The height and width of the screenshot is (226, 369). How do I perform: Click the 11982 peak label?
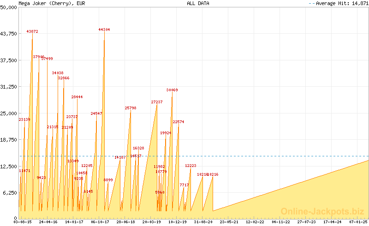159,167
